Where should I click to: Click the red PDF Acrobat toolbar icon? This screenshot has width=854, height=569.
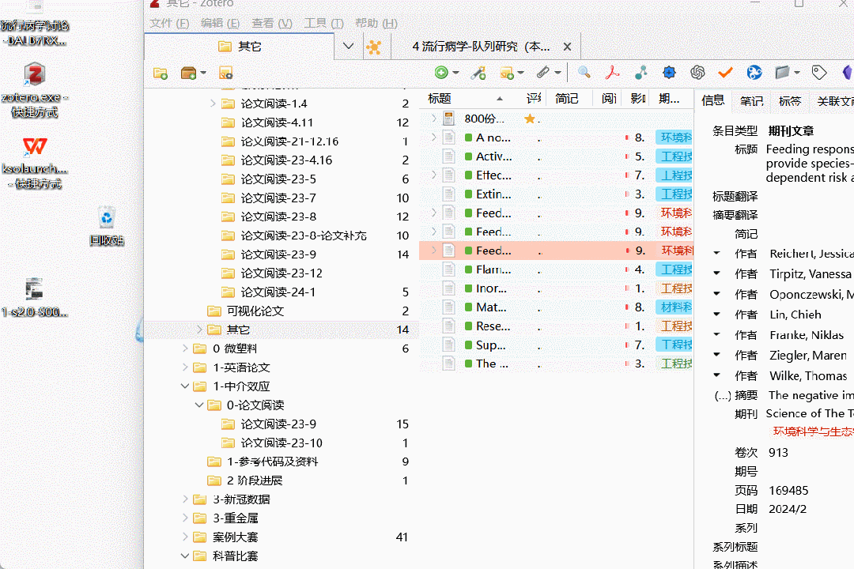pyautogui.click(x=613, y=73)
